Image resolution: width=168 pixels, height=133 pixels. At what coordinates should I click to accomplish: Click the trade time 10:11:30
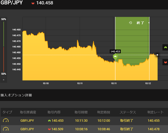81,120
